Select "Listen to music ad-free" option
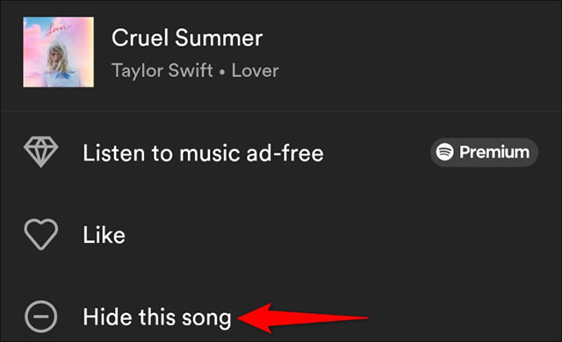Screen dimensions: 562x342 281,153
